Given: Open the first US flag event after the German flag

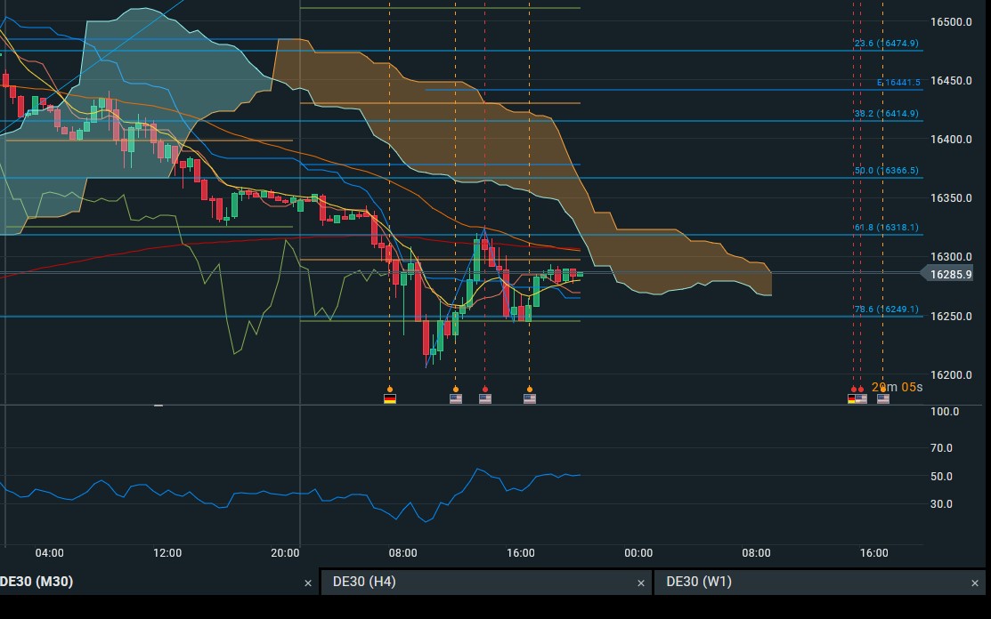Looking at the screenshot, I should point(456,398).
